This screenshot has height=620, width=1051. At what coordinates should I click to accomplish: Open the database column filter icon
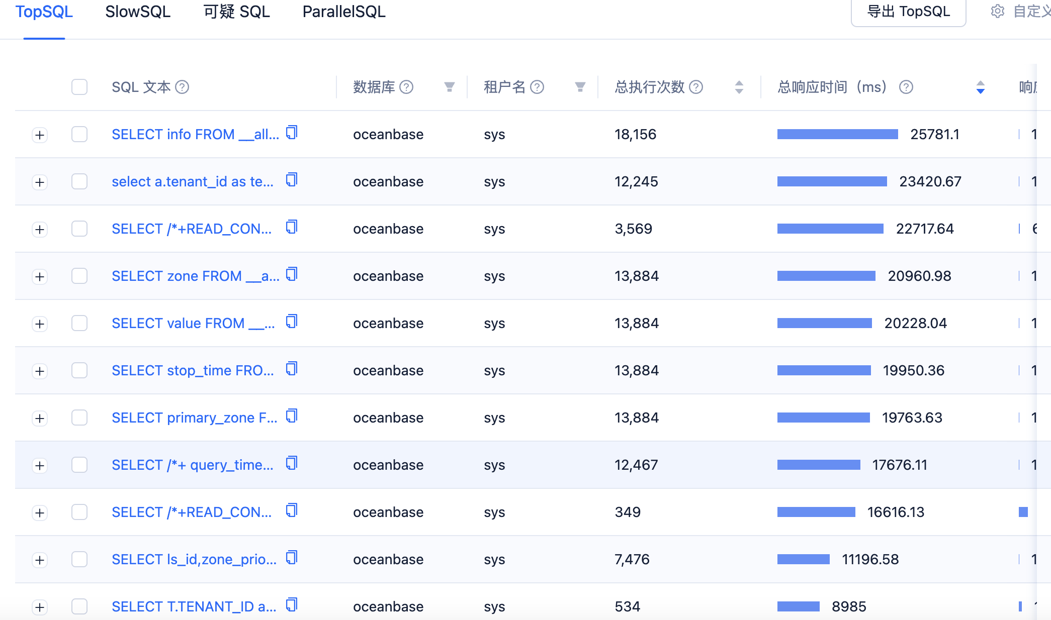tap(450, 87)
